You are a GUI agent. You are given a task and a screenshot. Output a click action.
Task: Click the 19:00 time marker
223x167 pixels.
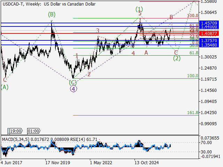coord(16,131)
